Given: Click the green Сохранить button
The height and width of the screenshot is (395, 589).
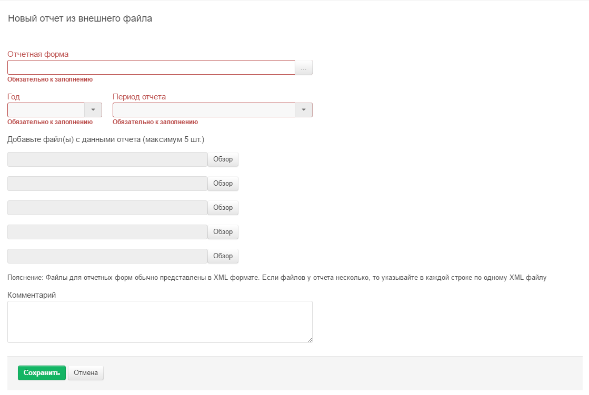Looking at the screenshot, I should tap(42, 373).
